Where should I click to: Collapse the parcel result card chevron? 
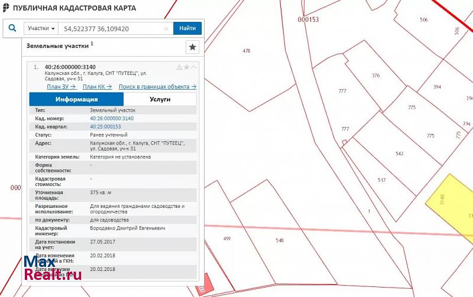click(193, 67)
